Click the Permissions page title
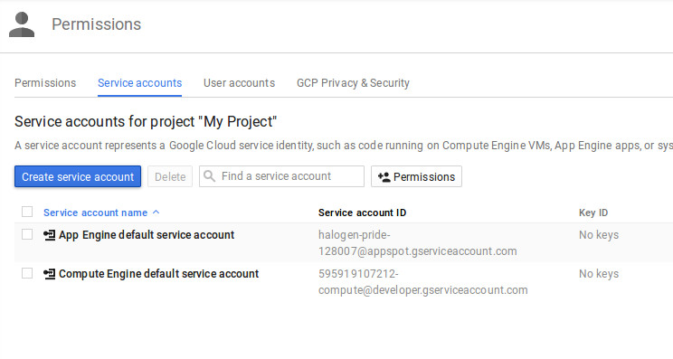The width and height of the screenshot is (673, 359). click(x=96, y=24)
